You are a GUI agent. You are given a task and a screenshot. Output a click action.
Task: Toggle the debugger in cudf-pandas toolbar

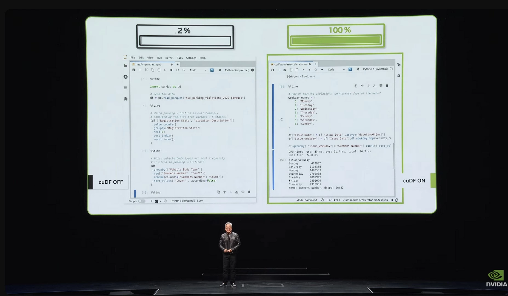click(x=358, y=69)
